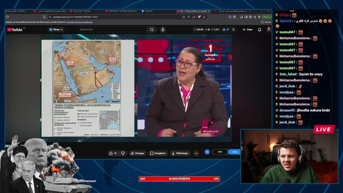
Task: Click the green Mettre à jour button
Action: tap(267, 17)
